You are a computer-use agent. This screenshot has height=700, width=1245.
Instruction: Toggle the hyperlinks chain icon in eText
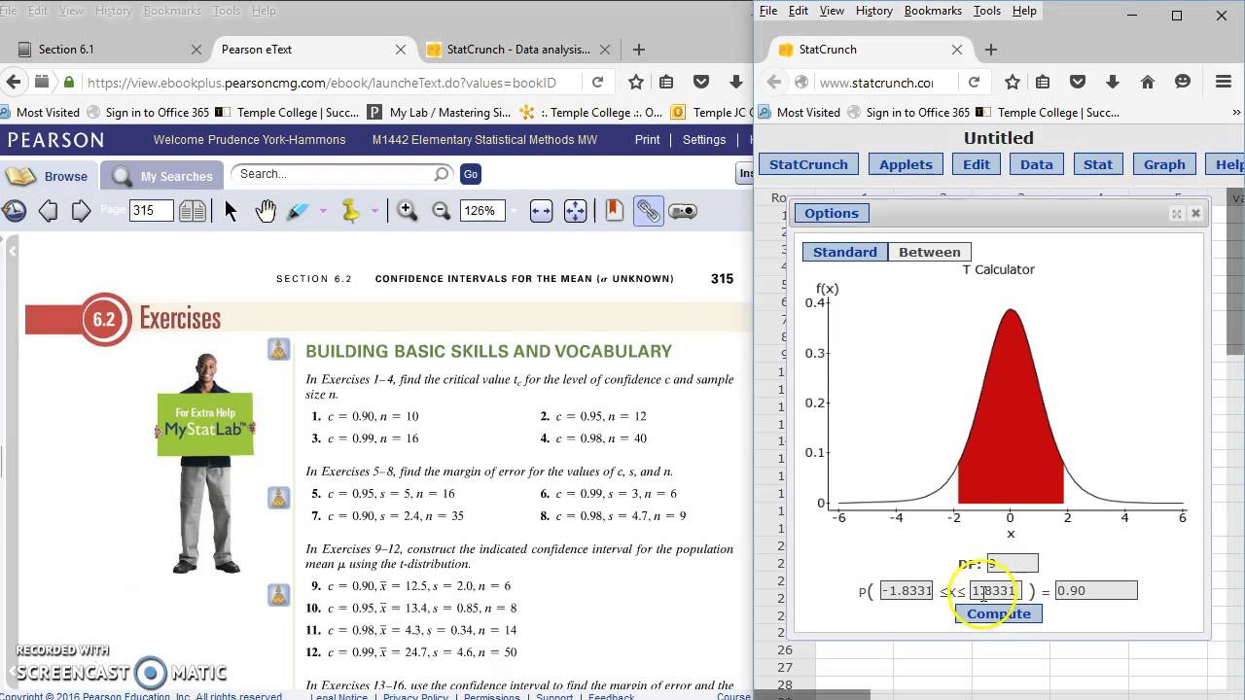point(648,211)
